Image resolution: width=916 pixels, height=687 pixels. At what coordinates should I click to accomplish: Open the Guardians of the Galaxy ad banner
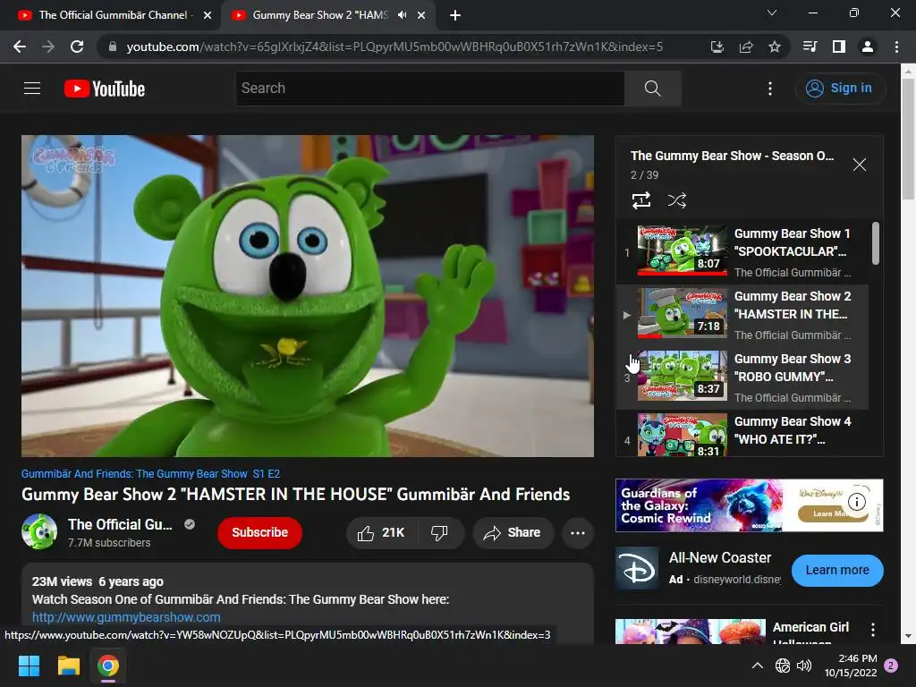point(749,505)
